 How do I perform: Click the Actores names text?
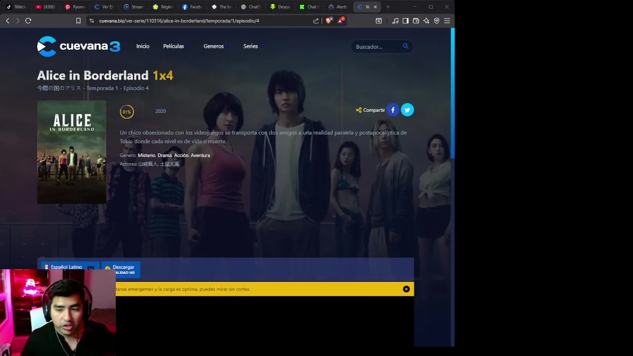point(159,164)
